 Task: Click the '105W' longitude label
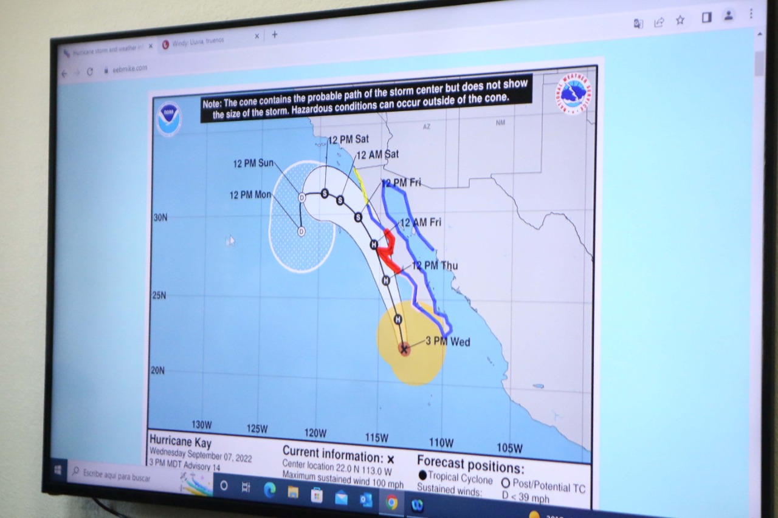click(509, 448)
